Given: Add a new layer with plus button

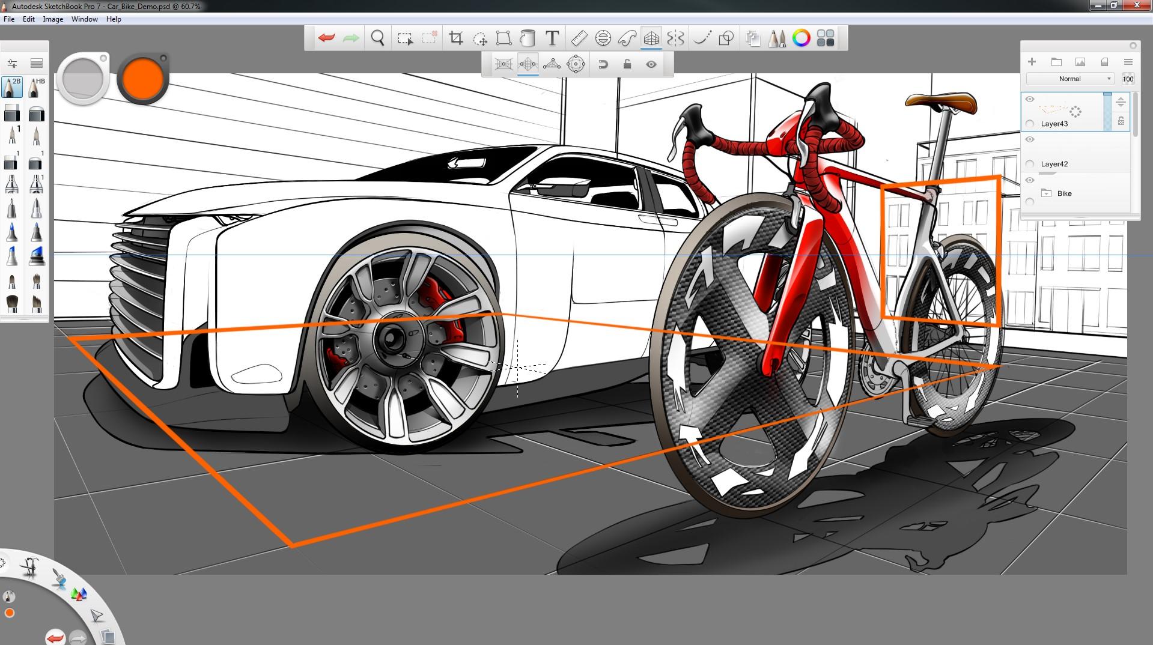Looking at the screenshot, I should click(1032, 62).
